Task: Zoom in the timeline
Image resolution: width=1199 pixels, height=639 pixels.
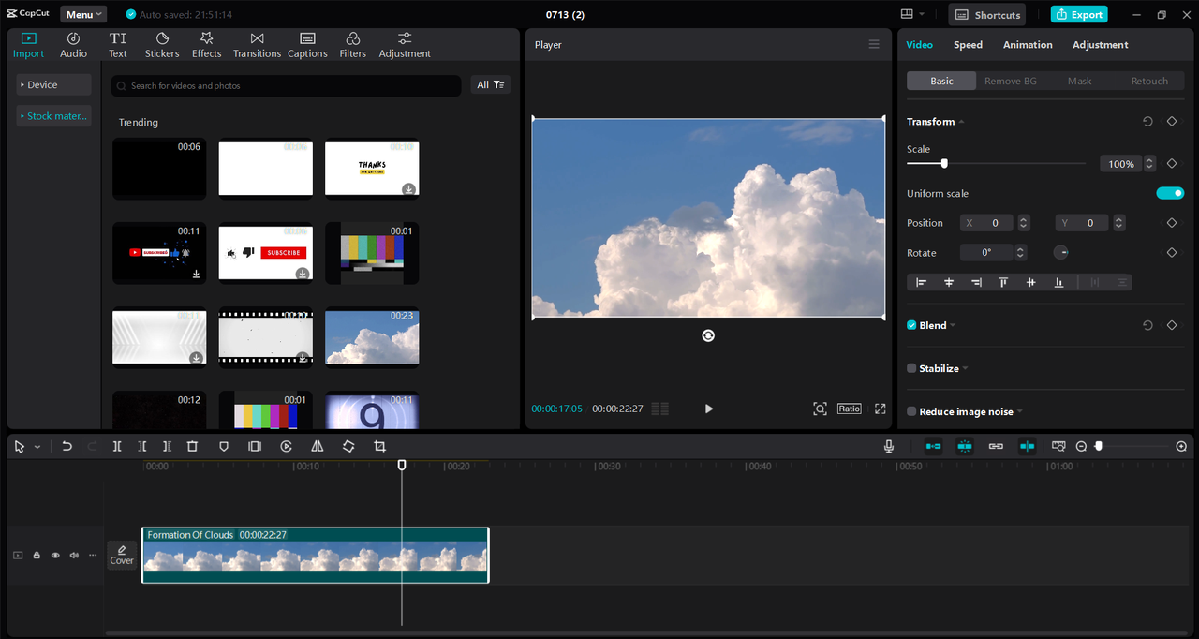Action: 1181,447
